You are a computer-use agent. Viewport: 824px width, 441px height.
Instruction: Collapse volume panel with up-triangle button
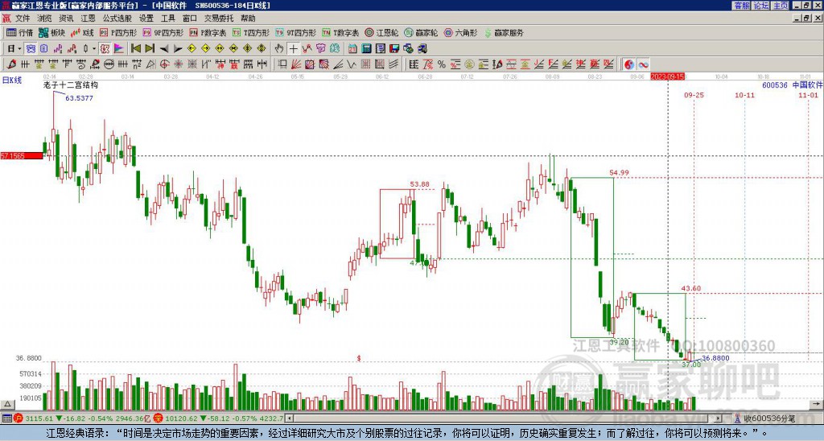pos(6,404)
